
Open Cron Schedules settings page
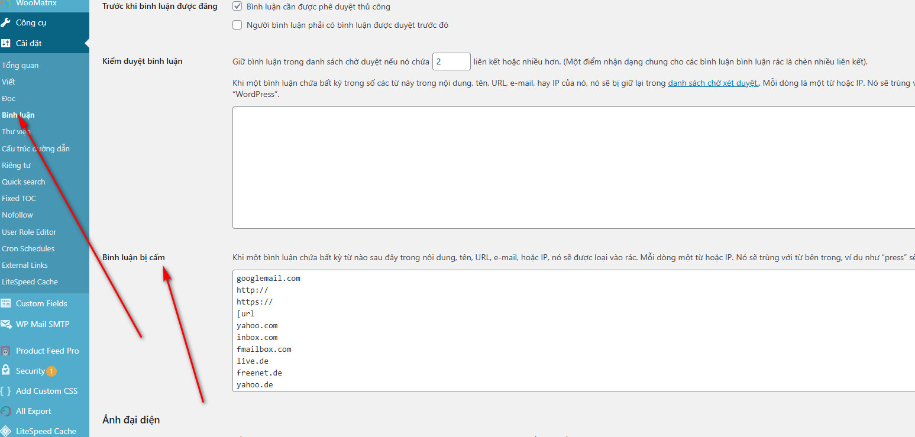pyautogui.click(x=28, y=248)
